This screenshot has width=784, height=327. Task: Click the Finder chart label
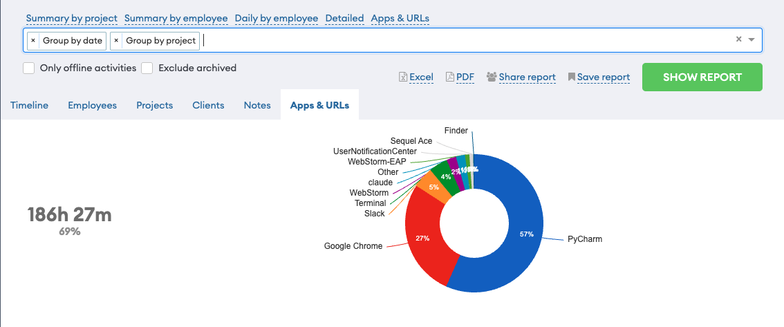click(x=456, y=131)
